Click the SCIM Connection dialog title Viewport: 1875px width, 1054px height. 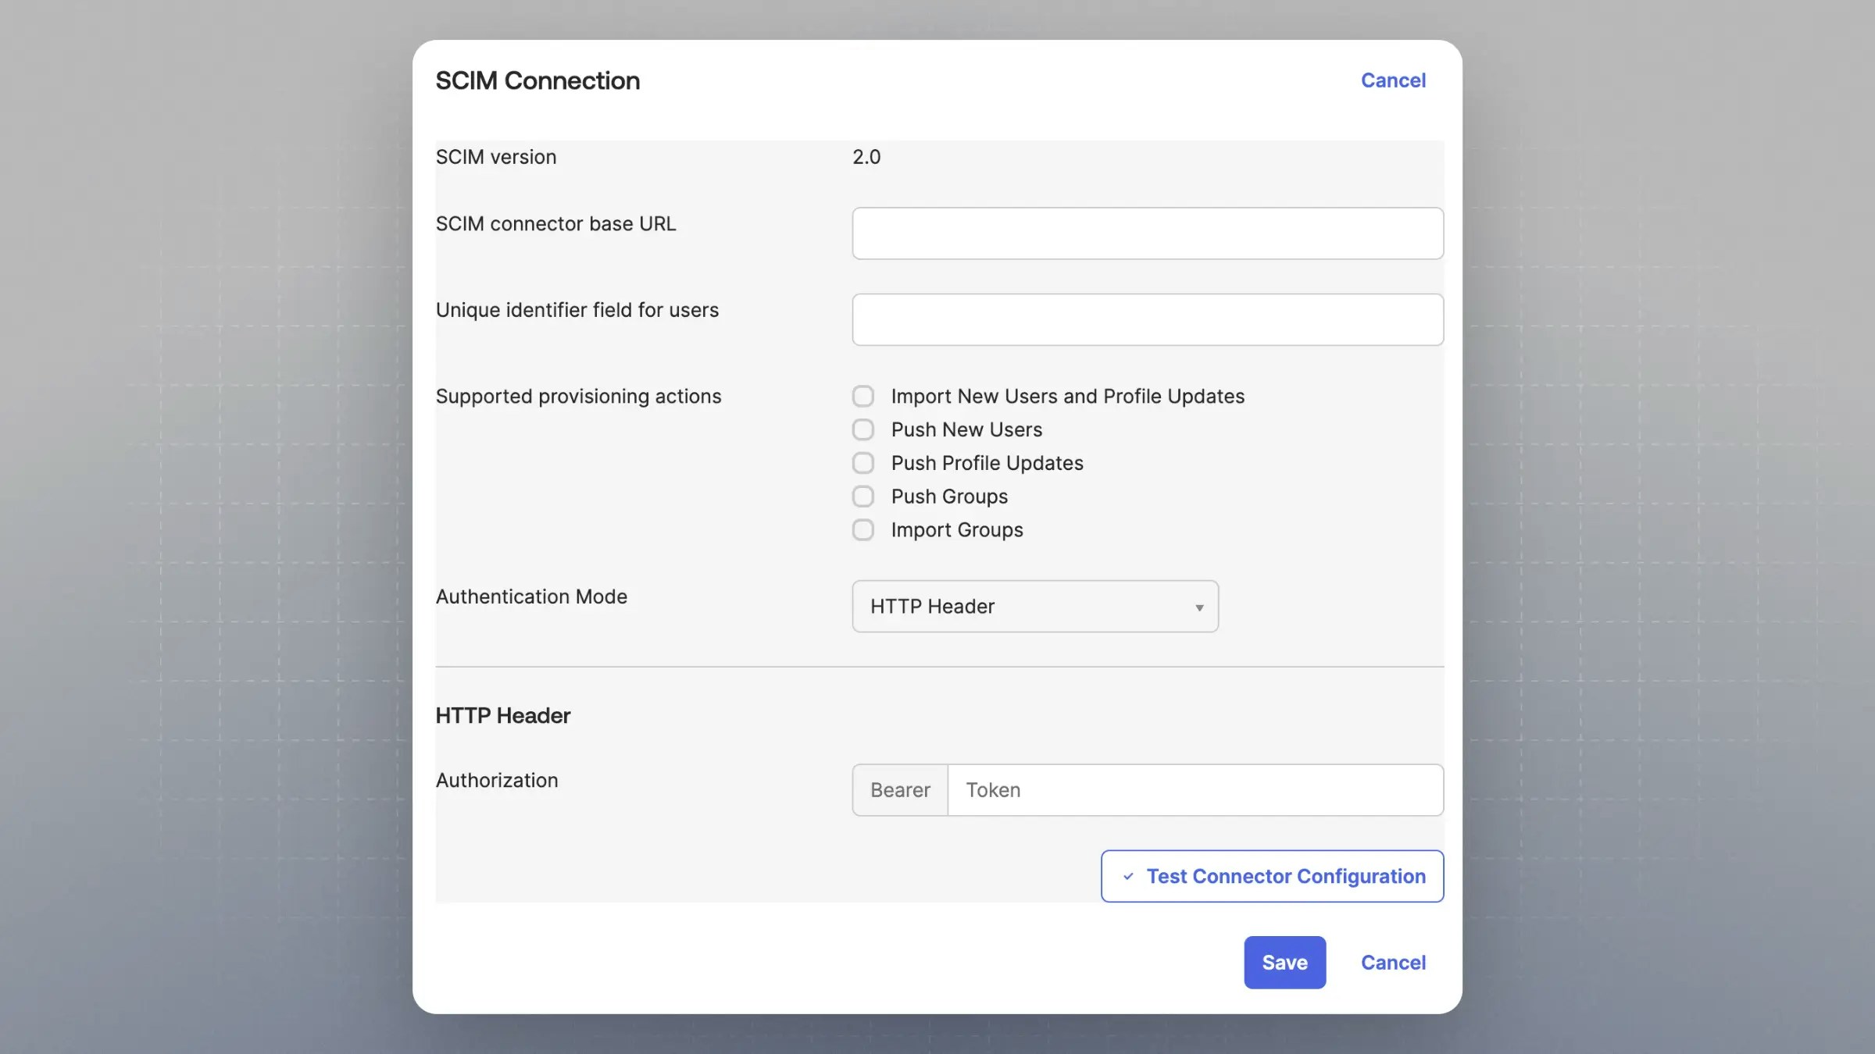pos(537,80)
